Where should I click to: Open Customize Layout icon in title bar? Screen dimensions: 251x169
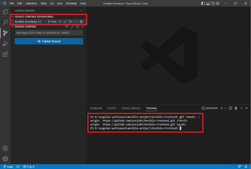(x=217, y=3)
